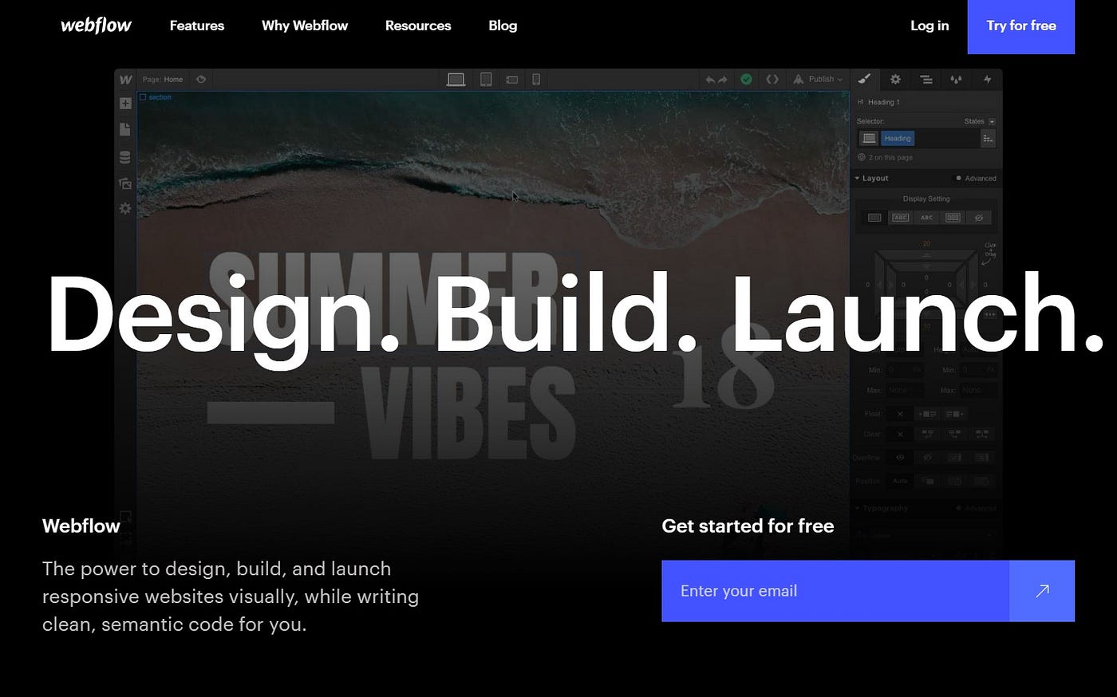1117x697 pixels.
Task: Set display to hidden in Display Setting
Action: (x=981, y=217)
